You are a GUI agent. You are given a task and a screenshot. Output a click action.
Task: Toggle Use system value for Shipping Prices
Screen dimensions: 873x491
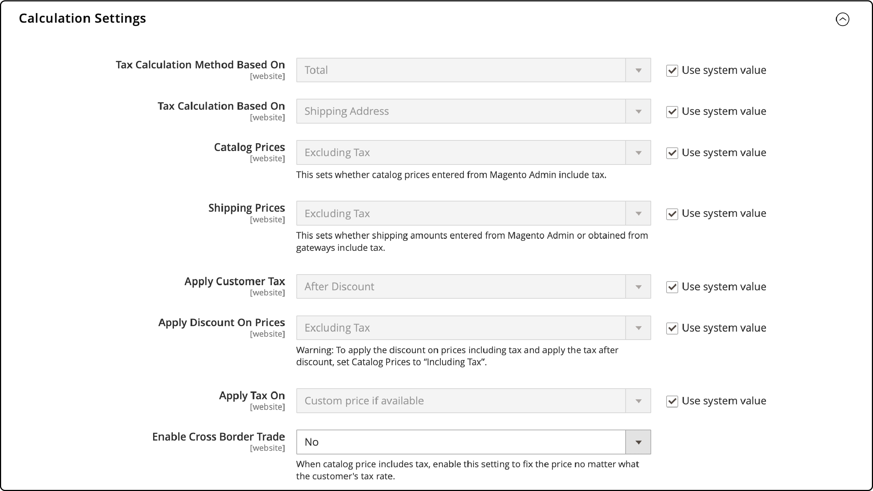click(672, 214)
